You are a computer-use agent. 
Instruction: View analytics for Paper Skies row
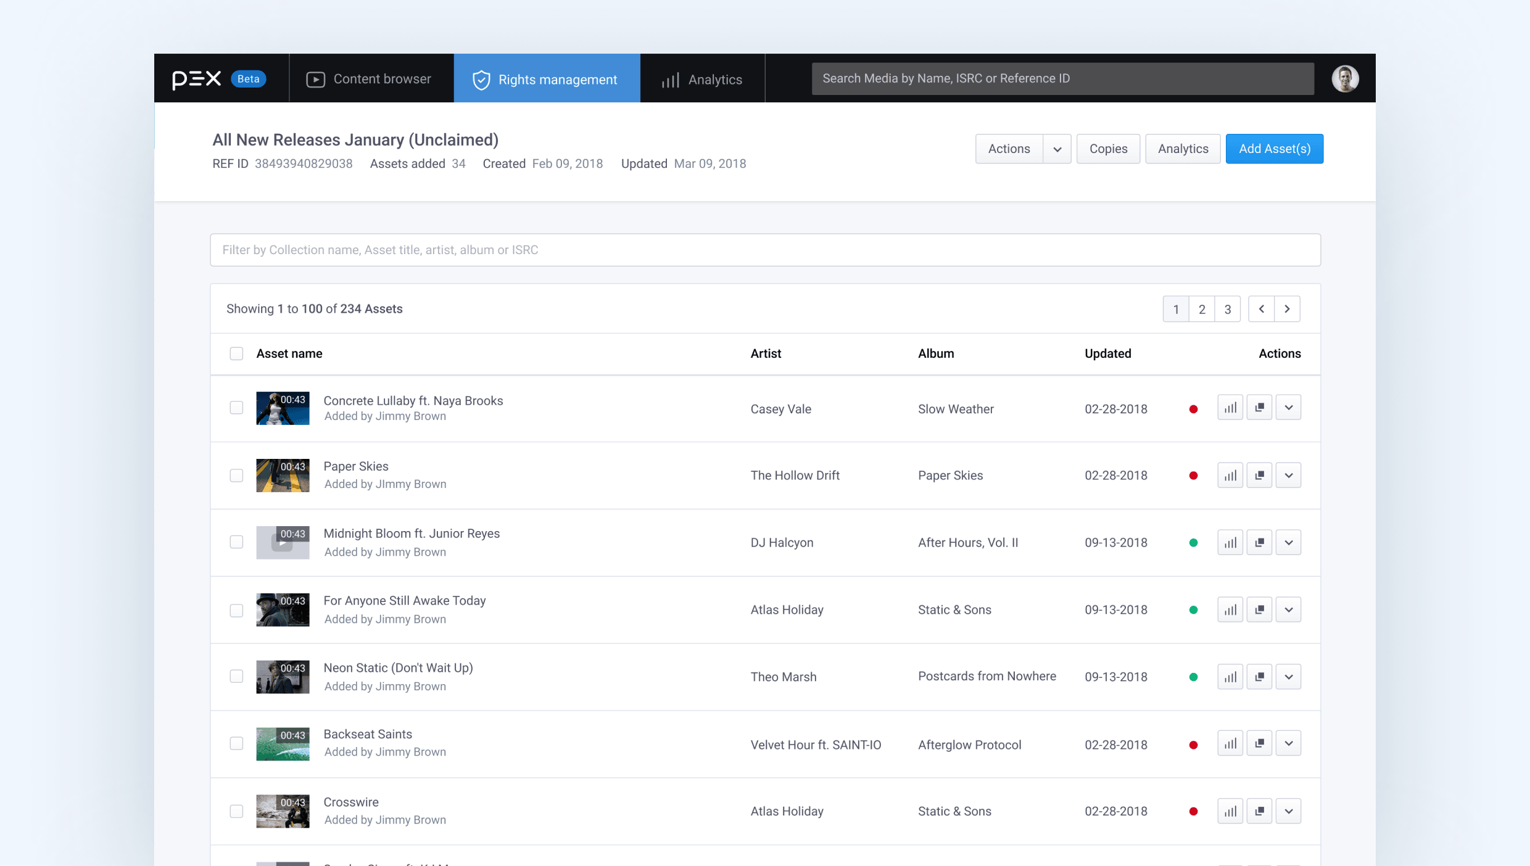pyautogui.click(x=1230, y=476)
